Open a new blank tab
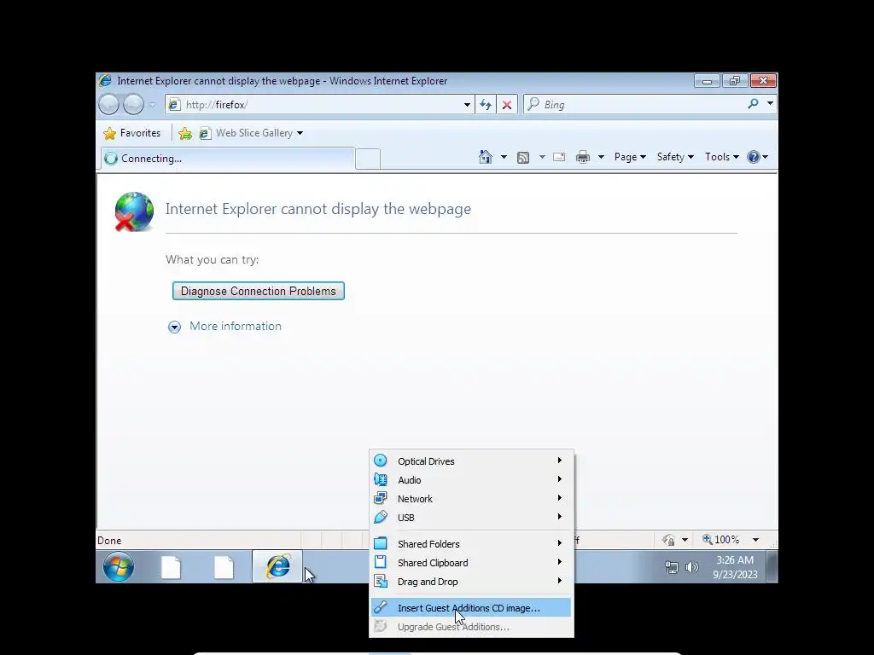The image size is (874, 655). [368, 159]
